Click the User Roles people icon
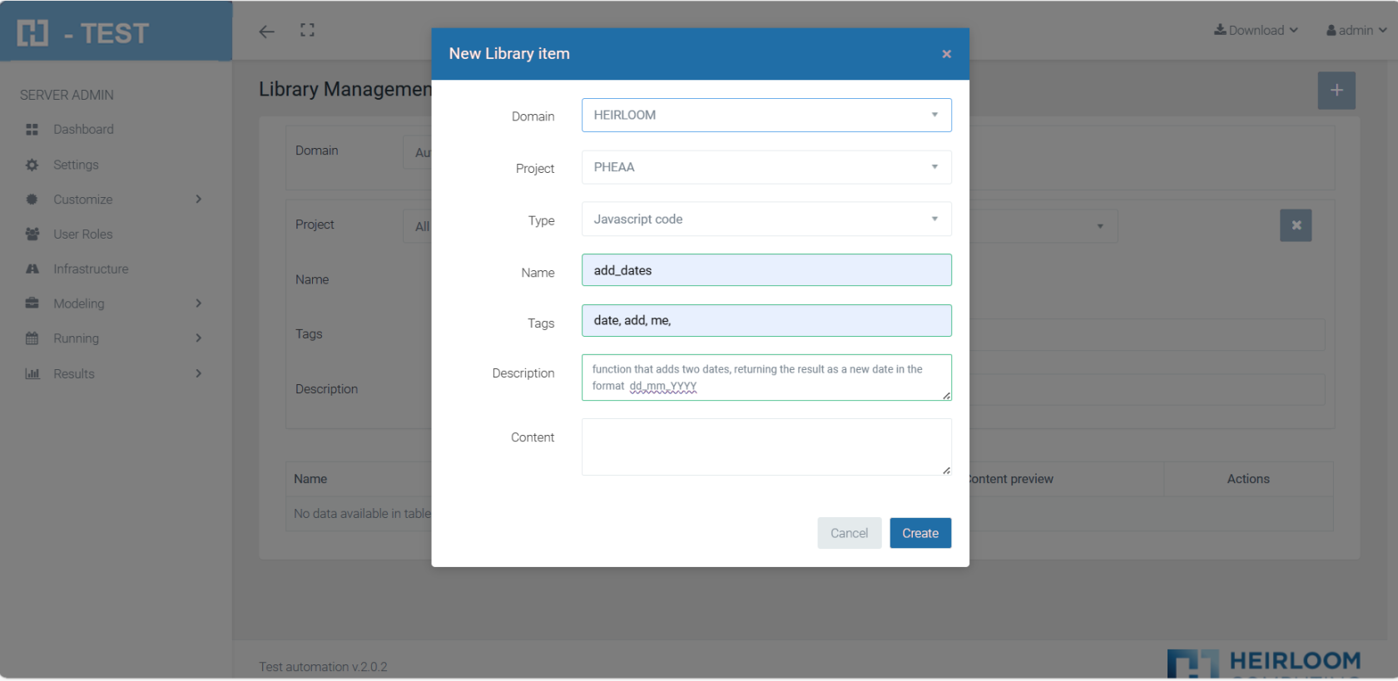This screenshot has height=681, width=1398. (x=32, y=234)
